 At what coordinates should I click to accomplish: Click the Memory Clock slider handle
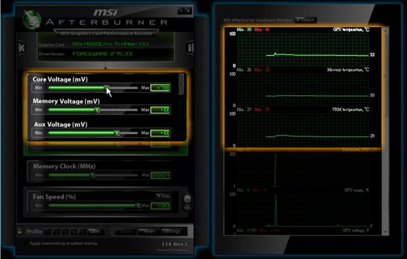[x=93, y=175]
